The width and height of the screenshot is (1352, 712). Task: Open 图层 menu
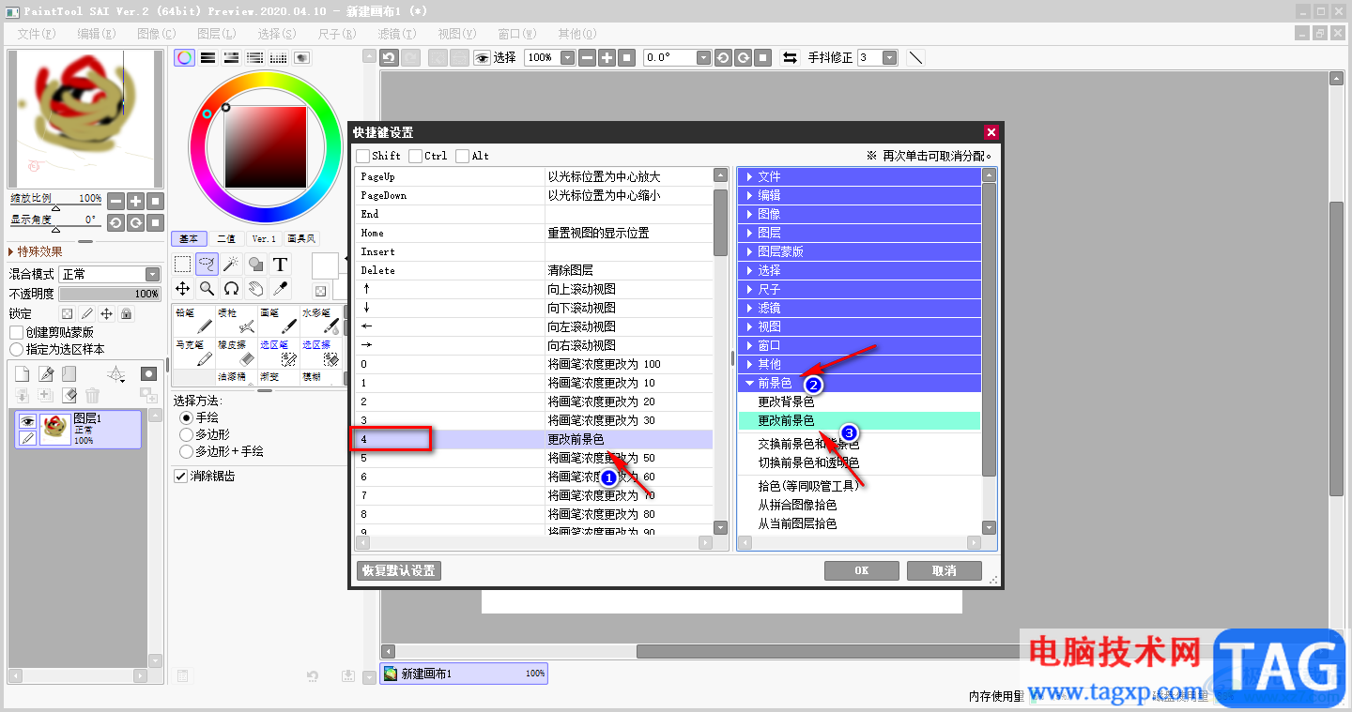pos(216,33)
